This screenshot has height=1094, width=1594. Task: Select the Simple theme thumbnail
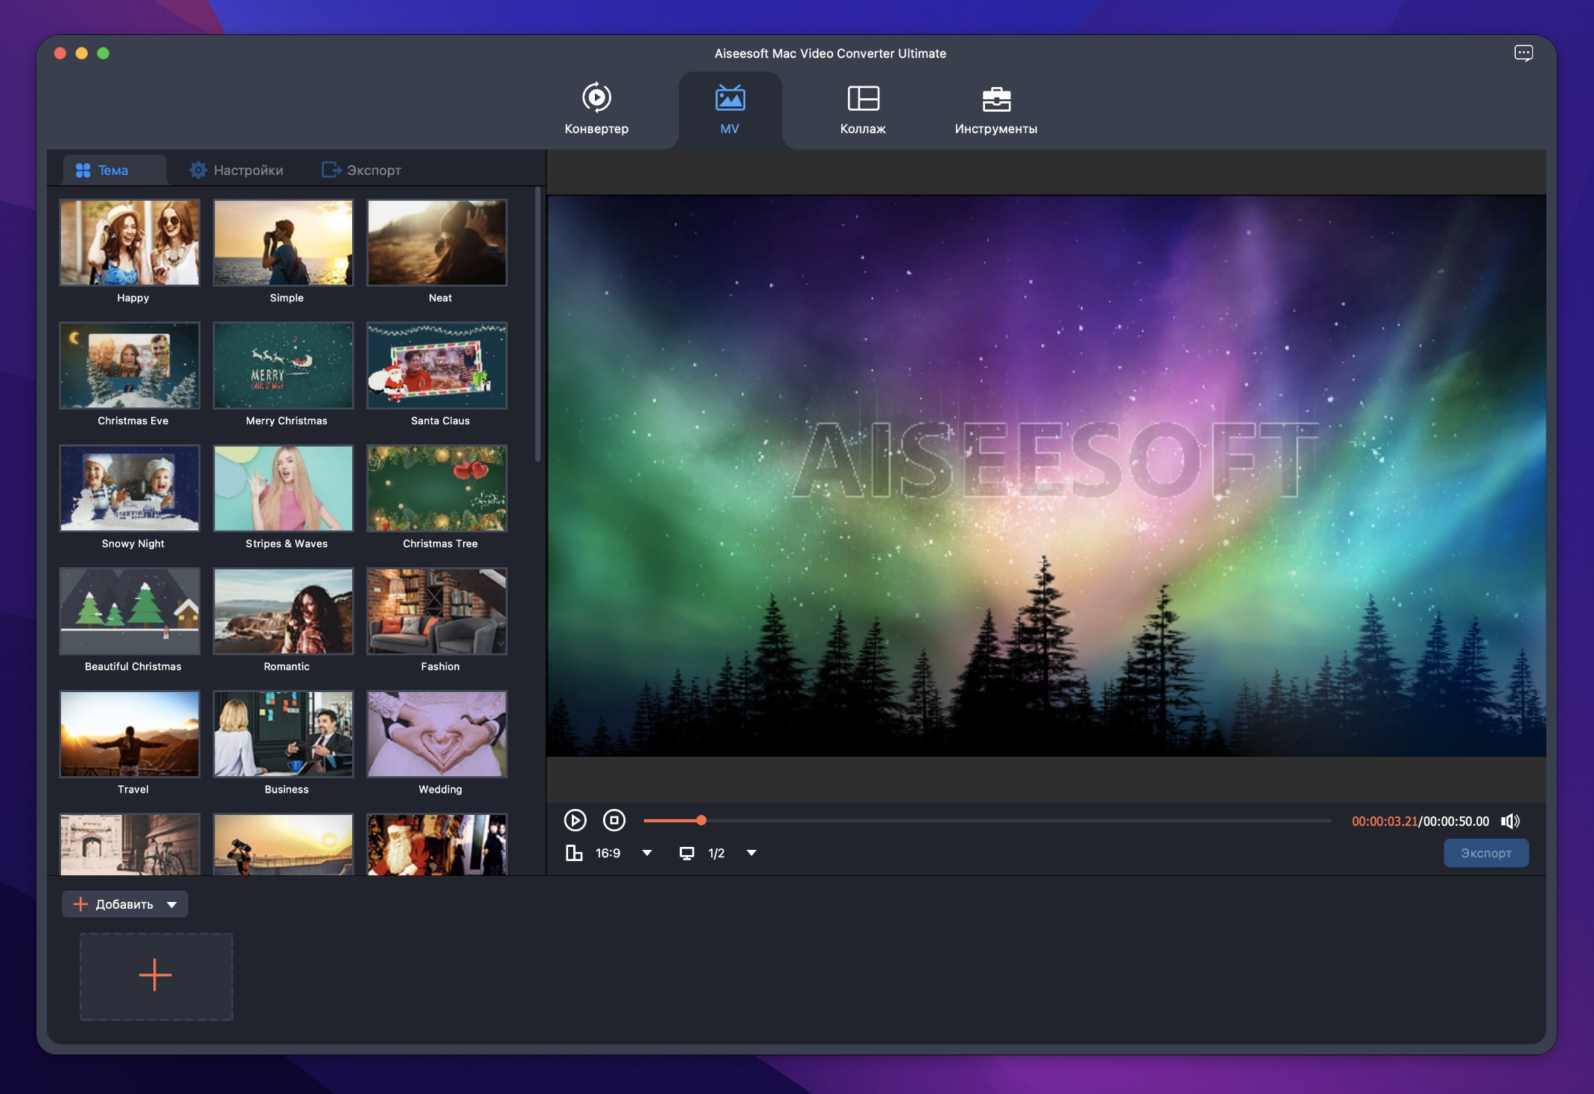coord(284,243)
